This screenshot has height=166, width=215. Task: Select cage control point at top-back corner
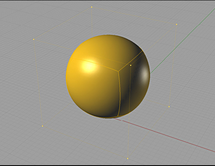[91, 7]
